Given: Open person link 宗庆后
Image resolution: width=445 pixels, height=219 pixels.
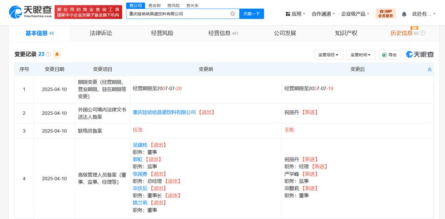Looking at the screenshot, I should 140,188.
